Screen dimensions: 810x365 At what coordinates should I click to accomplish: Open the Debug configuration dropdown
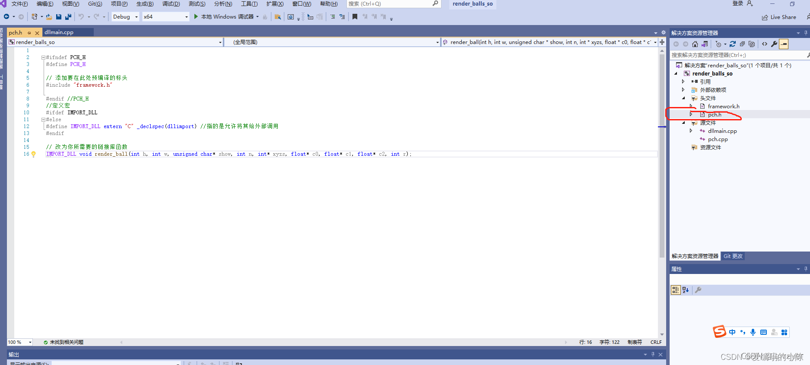(x=126, y=17)
